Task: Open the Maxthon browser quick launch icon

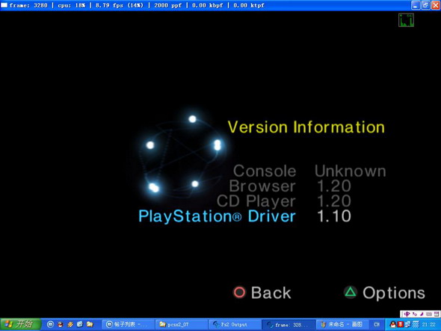Action: pos(50,324)
